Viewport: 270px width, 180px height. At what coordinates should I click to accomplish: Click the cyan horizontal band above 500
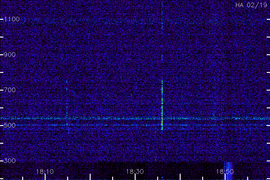click(x=135, y=118)
